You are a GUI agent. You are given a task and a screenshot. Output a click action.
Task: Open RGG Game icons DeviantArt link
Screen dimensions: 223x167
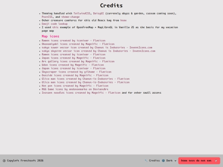[75, 89]
